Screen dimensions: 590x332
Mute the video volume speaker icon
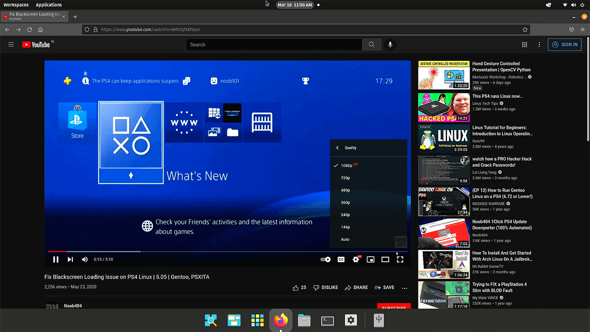[x=85, y=260]
